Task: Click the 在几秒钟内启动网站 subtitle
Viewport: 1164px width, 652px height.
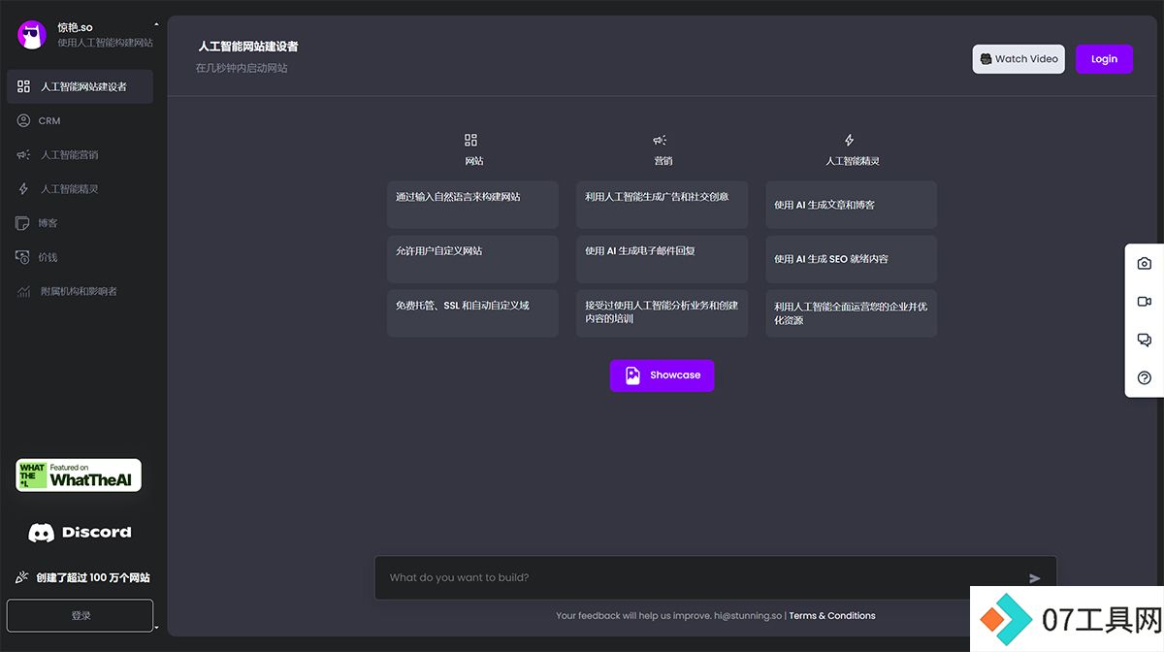Action: pos(242,68)
